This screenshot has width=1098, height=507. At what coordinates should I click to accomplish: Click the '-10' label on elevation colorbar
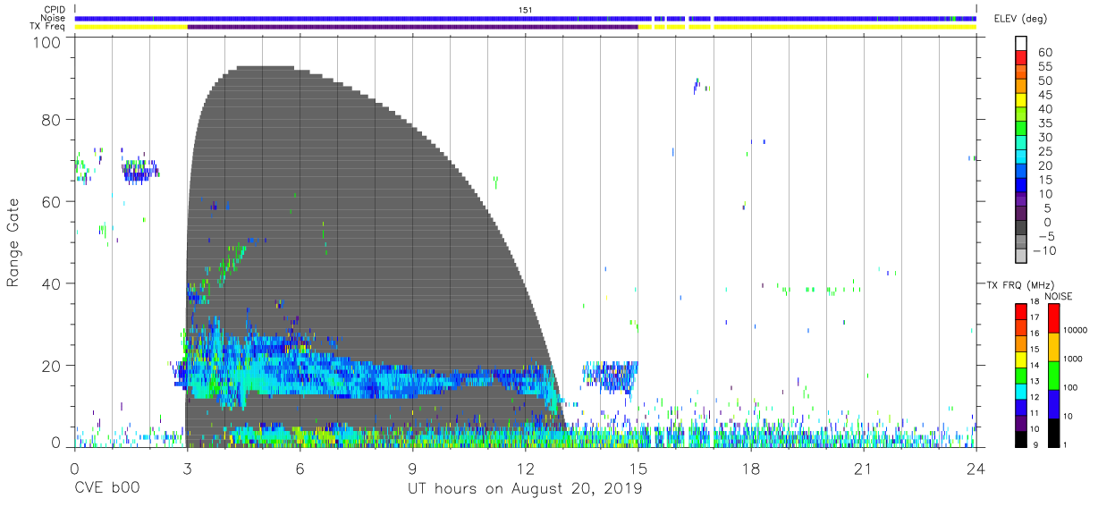[1043, 250]
